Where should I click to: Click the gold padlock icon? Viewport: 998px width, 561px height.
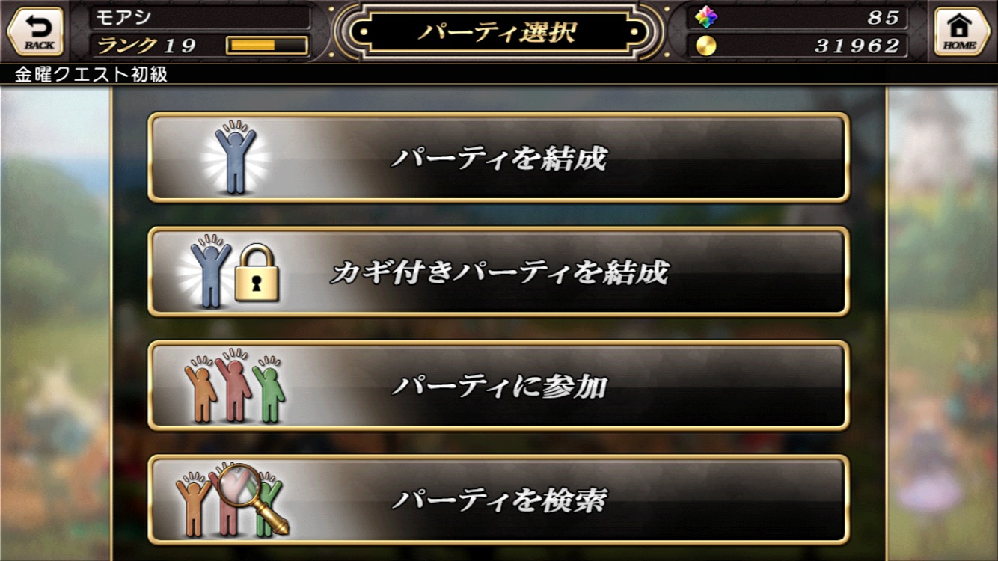click(x=257, y=274)
